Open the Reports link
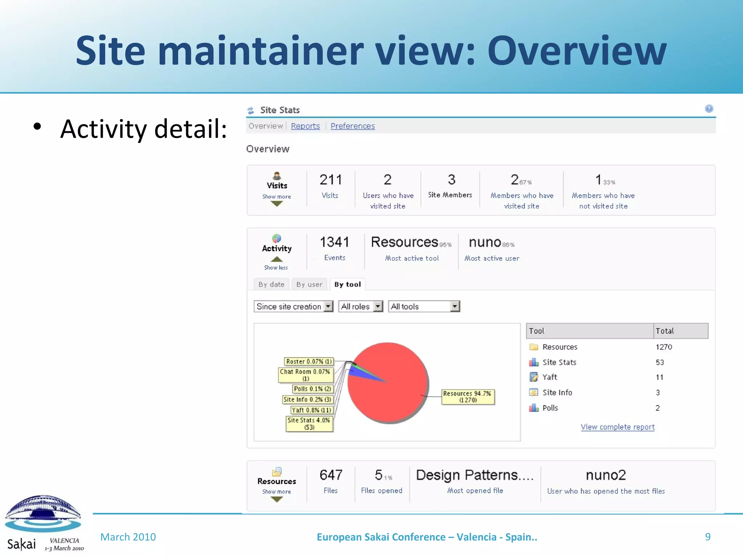The image size is (743, 557). point(305,126)
